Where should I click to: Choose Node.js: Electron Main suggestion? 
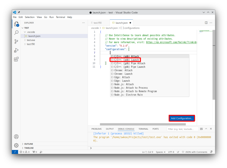coord(150,95)
